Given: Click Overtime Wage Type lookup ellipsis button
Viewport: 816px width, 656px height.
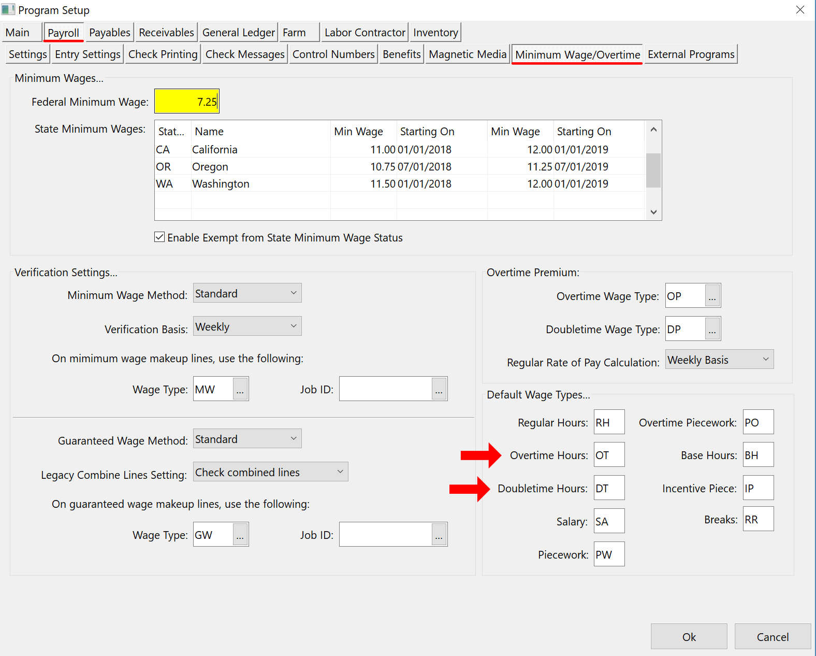Looking at the screenshot, I should click(712, 296).
